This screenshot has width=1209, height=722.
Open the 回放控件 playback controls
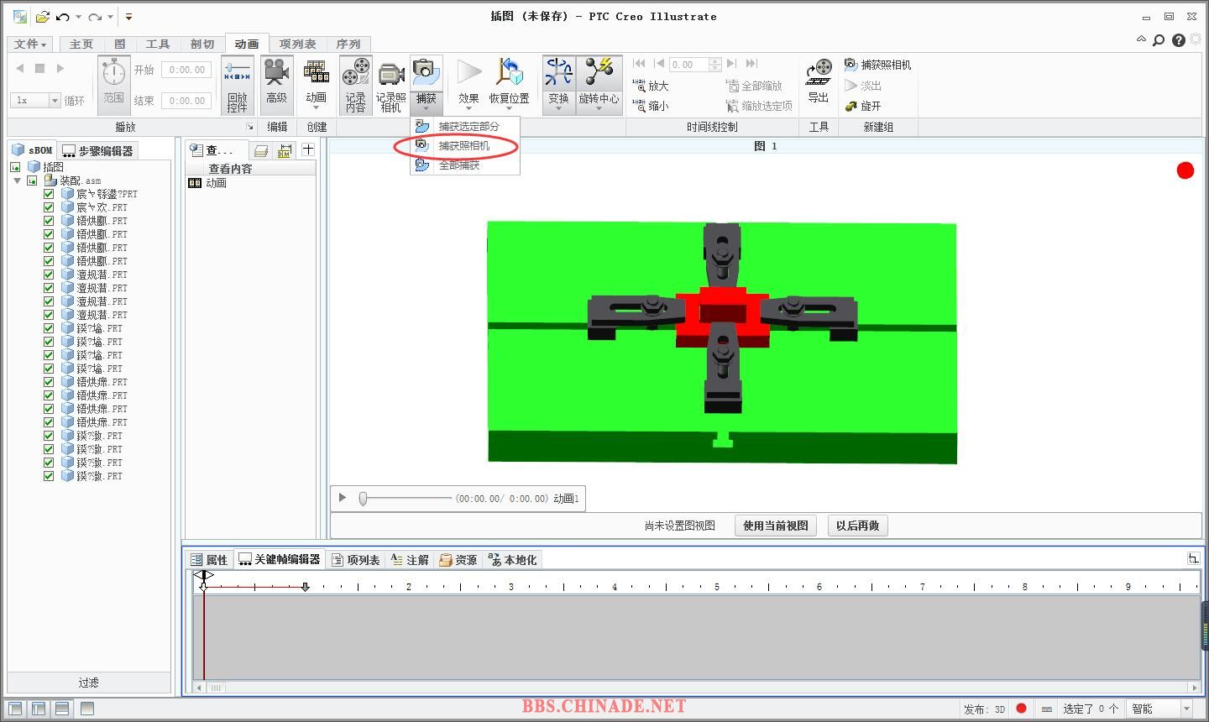tap(238, 85)
